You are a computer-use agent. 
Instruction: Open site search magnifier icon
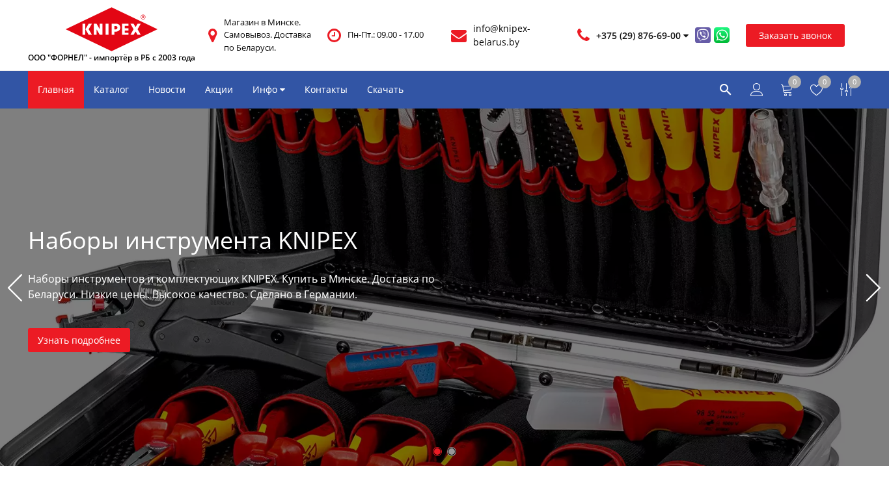point(725,90)
